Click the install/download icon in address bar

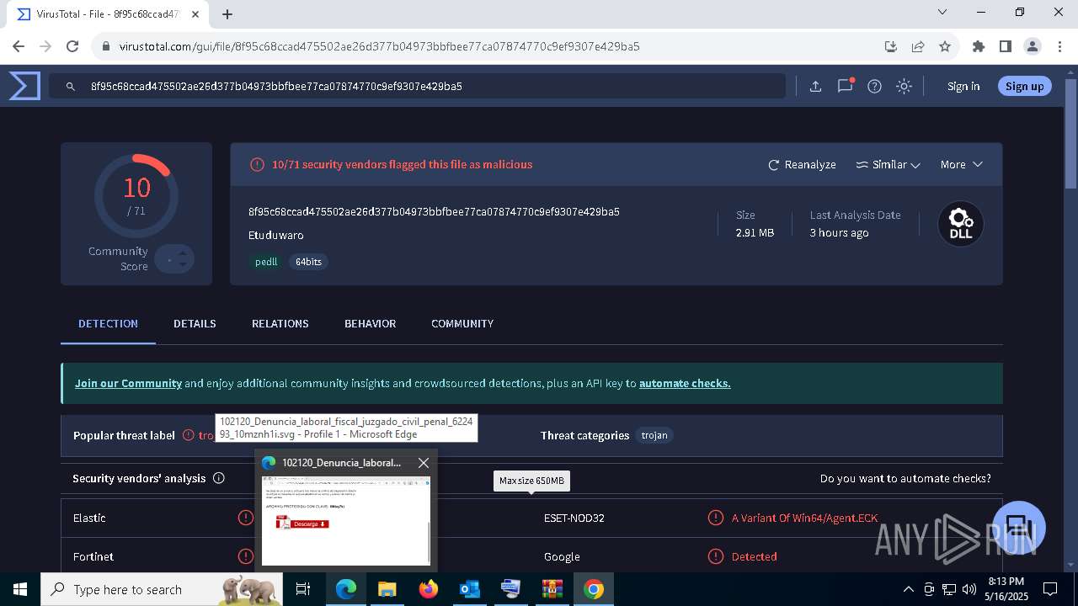click(890, 46)
